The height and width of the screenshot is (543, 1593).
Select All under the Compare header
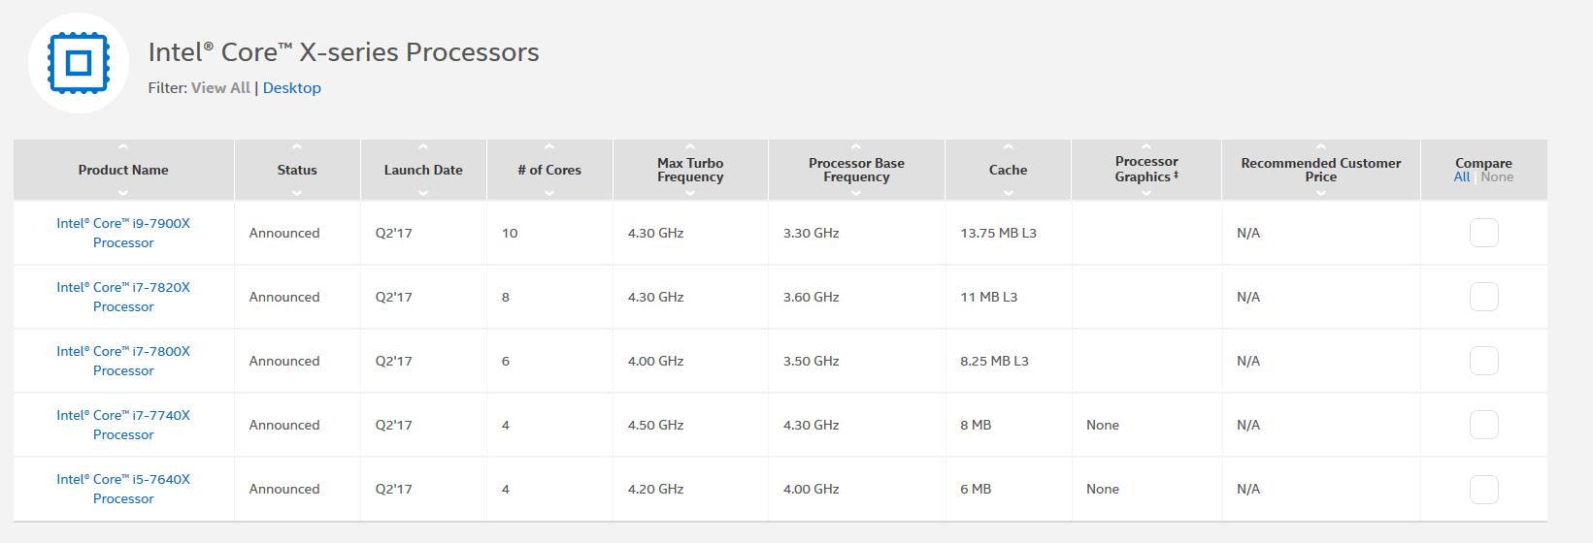point(1462,177)
